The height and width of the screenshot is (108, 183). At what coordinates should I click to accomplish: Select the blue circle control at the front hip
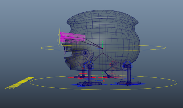[x=89, y=66]
